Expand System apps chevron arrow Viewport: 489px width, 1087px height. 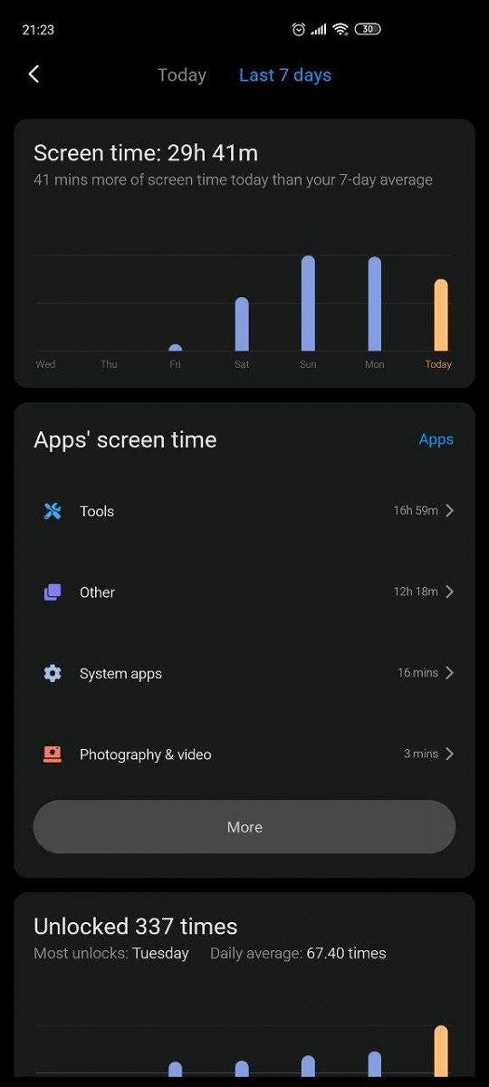[450, 673]
